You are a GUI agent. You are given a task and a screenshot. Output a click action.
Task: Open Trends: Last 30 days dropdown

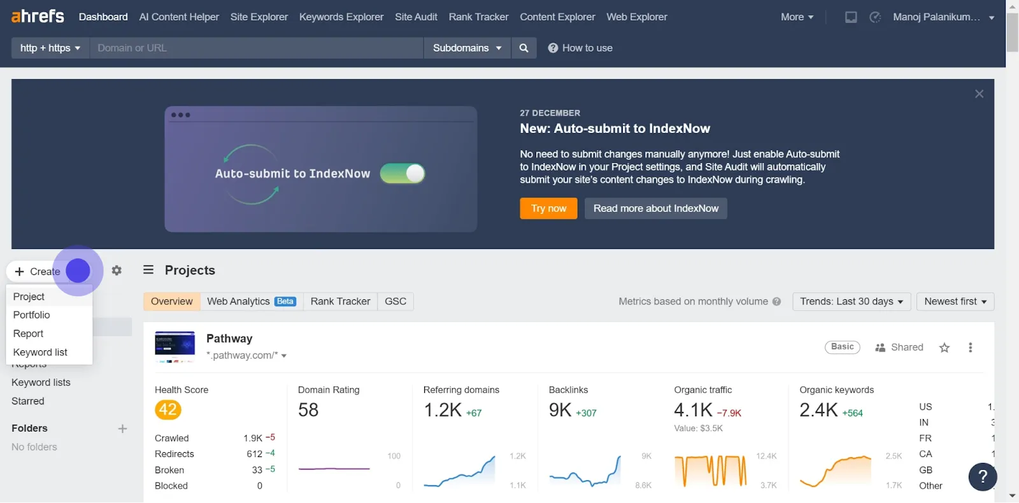pos(852,302)
